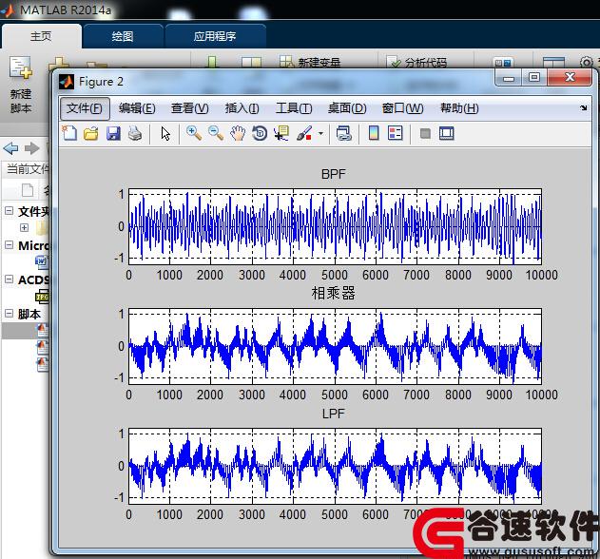Collapse the Micro group in file browser
Image resolution: width=600 pixels, height=559 pixels.
click(x=10, y=245)
